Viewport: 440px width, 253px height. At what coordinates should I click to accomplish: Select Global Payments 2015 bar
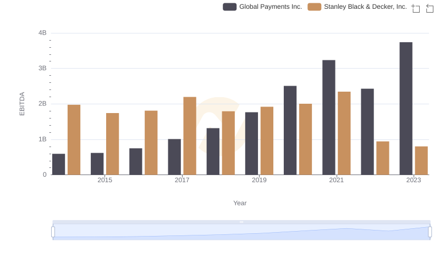pyautogui.click(x=97, y=164)
